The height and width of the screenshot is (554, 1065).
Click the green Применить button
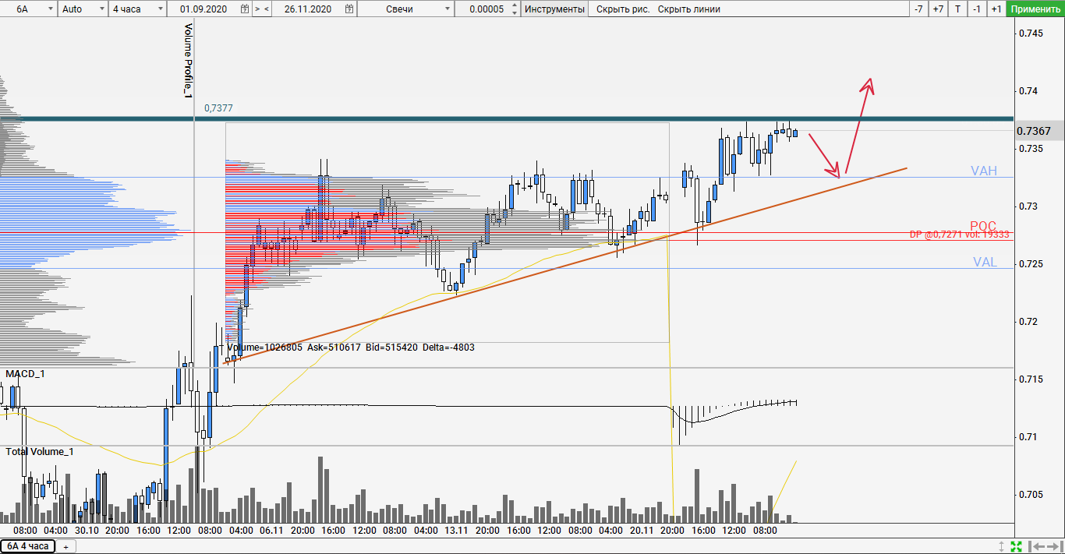tap(1035, 9)
